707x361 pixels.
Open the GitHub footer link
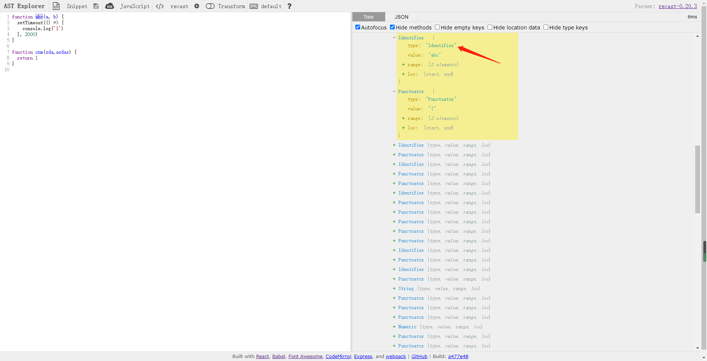coord(419,357)
